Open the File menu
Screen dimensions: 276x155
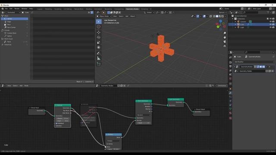pyautogui.click(x=6, y=9)
